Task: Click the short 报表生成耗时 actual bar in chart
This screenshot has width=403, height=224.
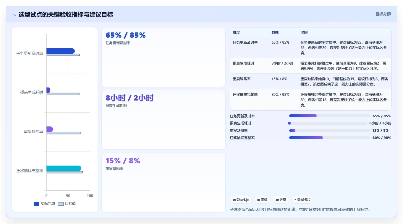Action: (48, 90)
